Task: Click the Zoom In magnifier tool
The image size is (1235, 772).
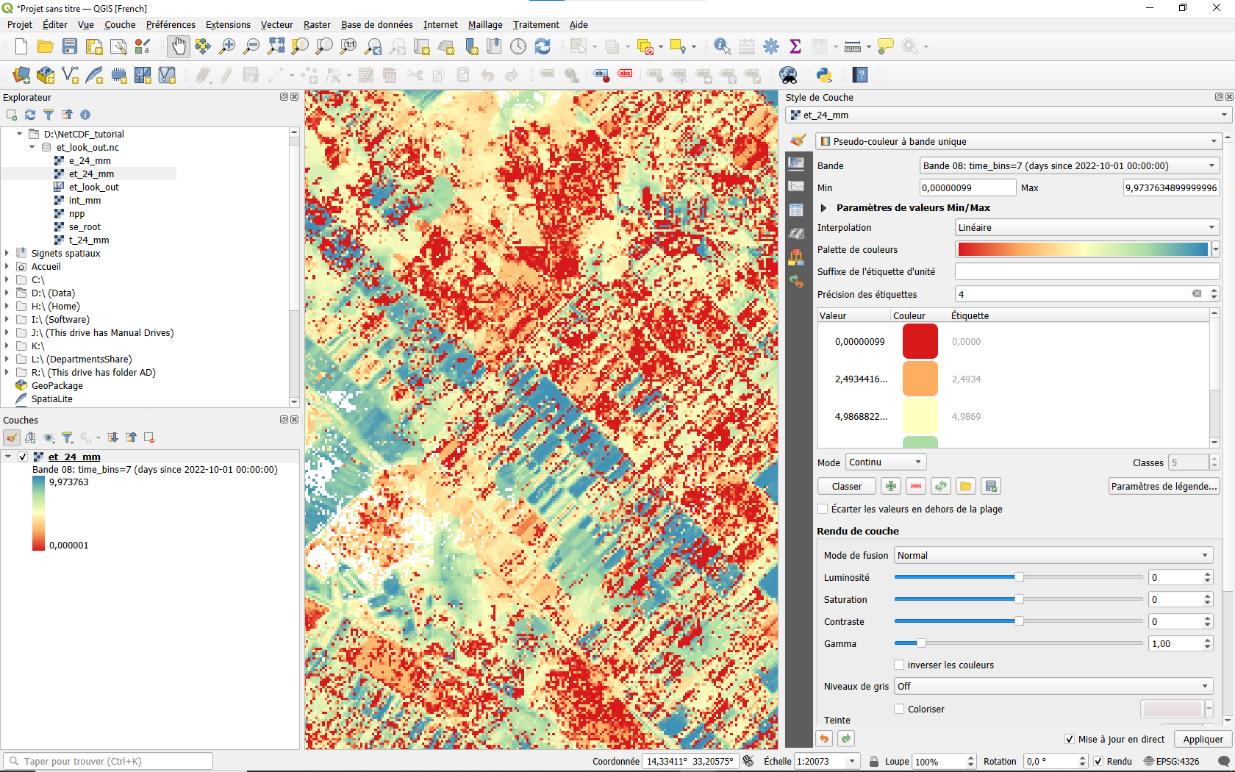Action: 227,46
